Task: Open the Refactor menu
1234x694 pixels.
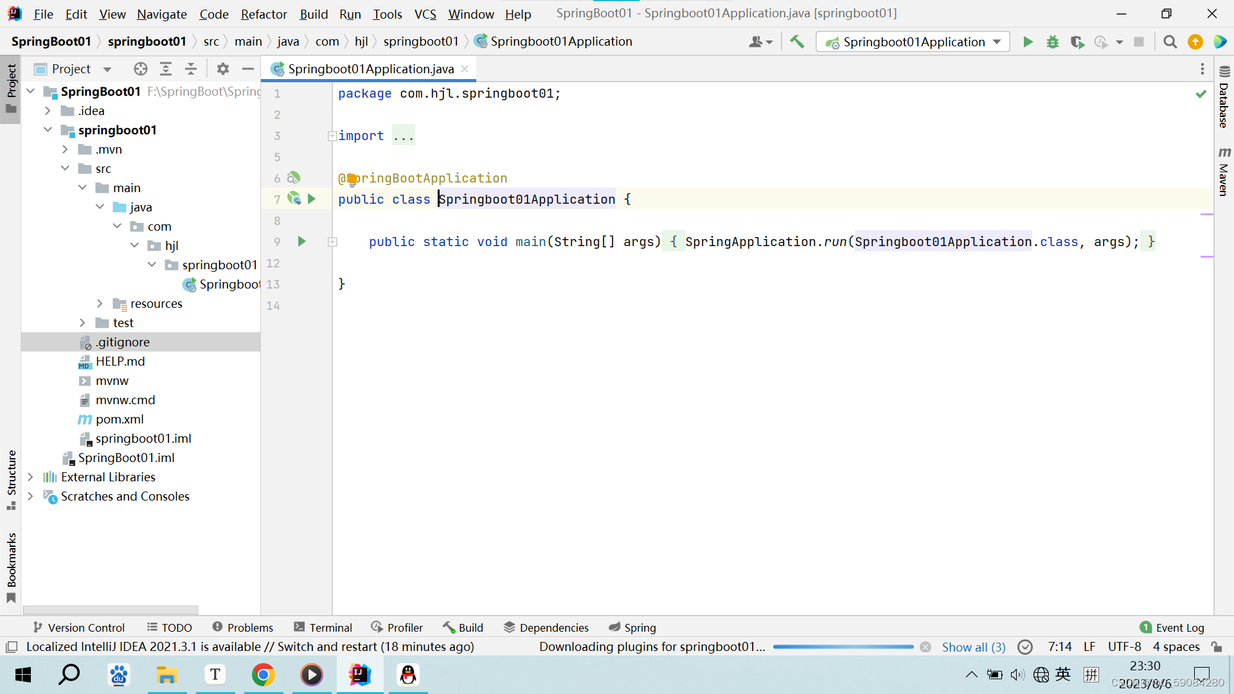Action: 264,14
